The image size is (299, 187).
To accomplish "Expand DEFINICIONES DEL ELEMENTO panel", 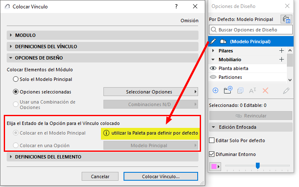I will [x=11, y=157].
